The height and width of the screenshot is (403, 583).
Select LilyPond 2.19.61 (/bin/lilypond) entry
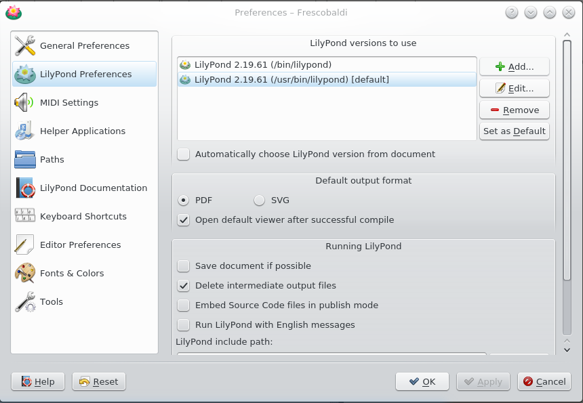pyautogui.click(x=327, y=64)
